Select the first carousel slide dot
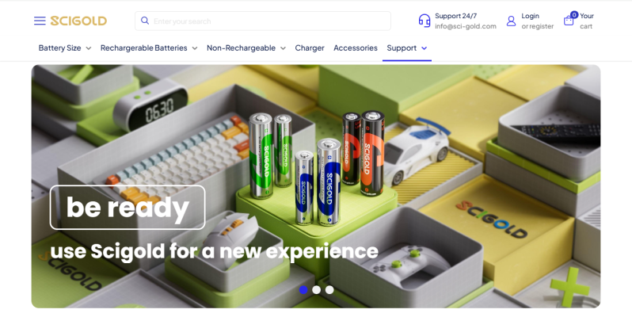 click(303, 289)
